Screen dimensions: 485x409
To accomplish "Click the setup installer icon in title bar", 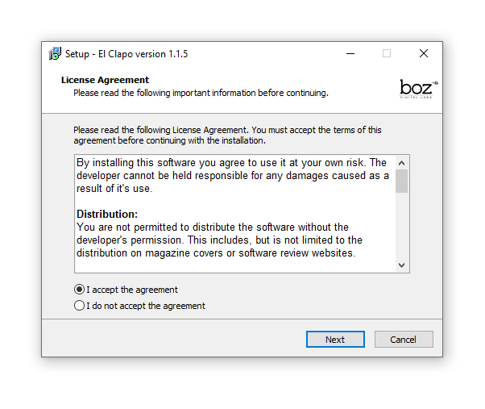I will click(x=55, y=54).
